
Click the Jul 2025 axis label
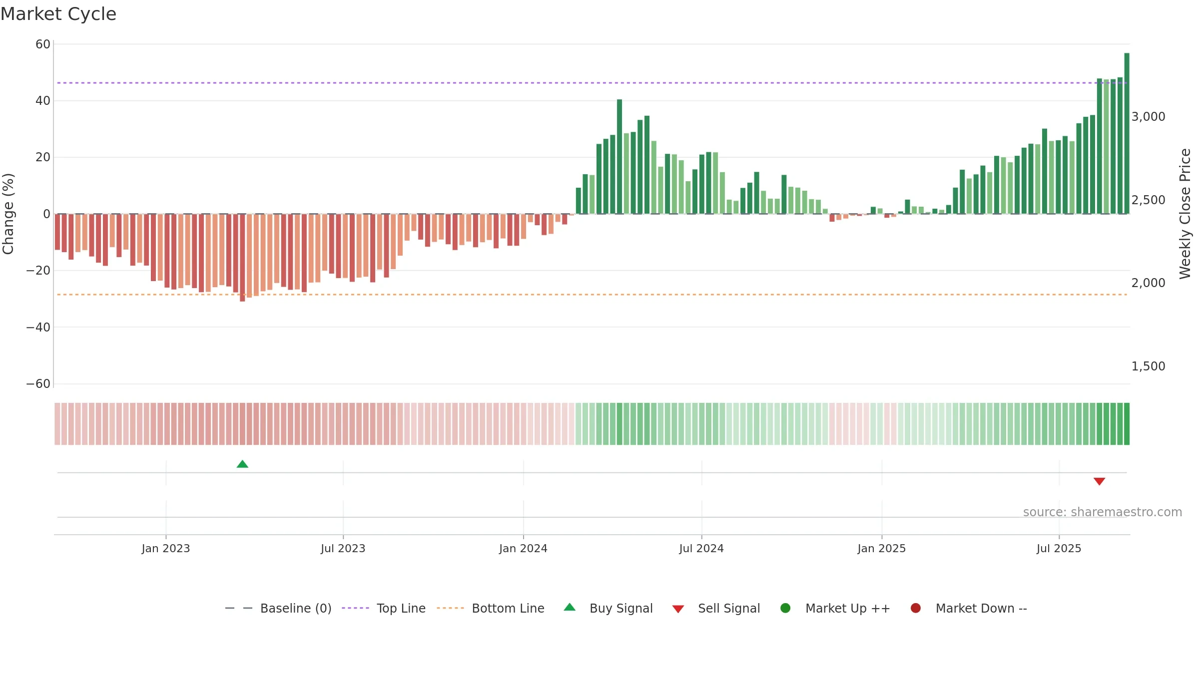(x=1059, y=548)
